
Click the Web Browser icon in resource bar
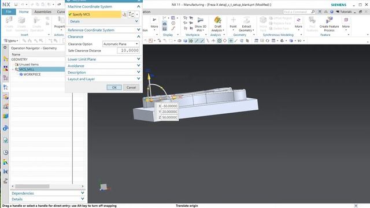(6, 140)
